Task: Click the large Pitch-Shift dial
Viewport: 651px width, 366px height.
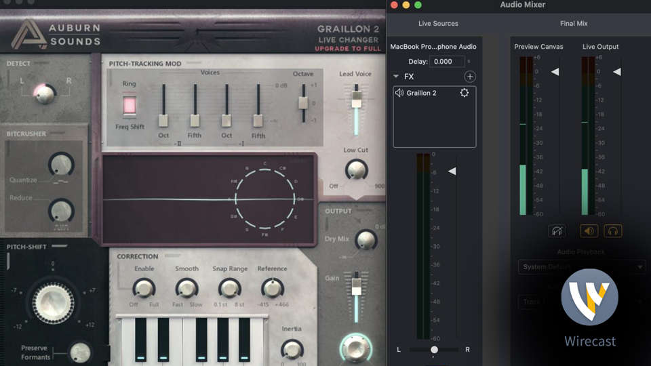Action: point(53,303)
